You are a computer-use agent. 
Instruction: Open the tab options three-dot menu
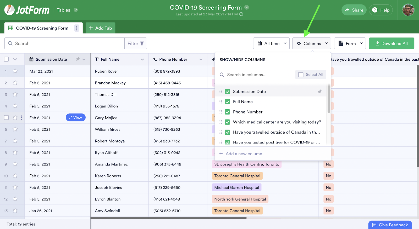pyautogui.click(x=76, y=28)
